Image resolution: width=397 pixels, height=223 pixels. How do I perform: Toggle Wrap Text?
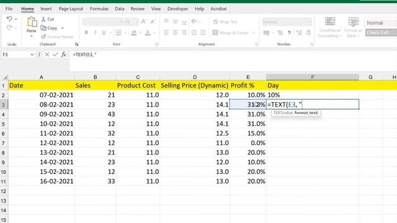coord(225,22)
